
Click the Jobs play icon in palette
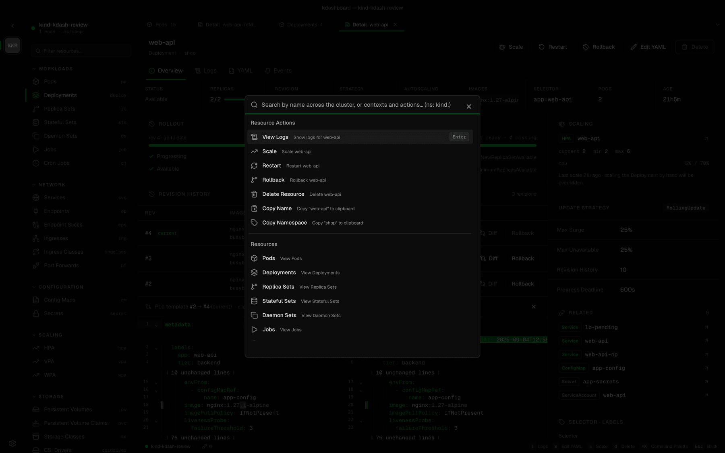[254, 330]
